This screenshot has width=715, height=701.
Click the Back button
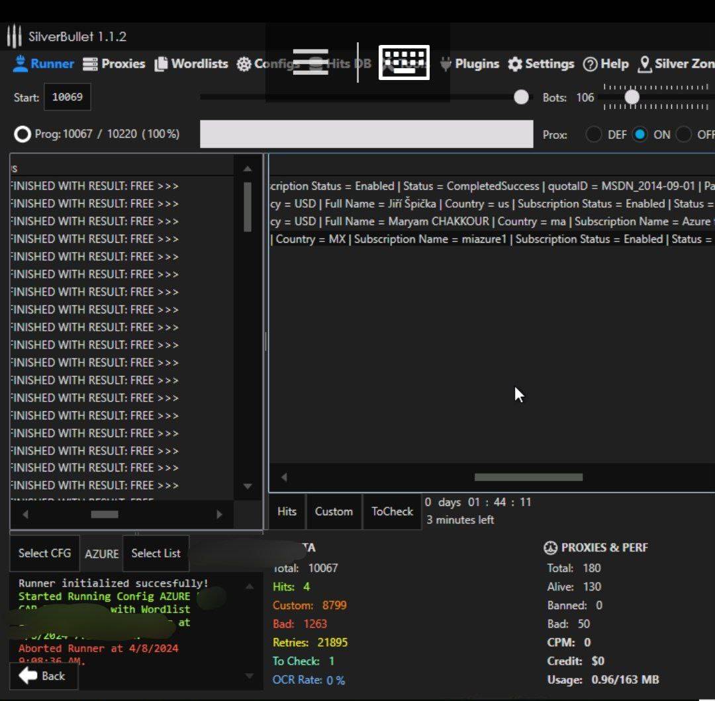tap(43, 676)
